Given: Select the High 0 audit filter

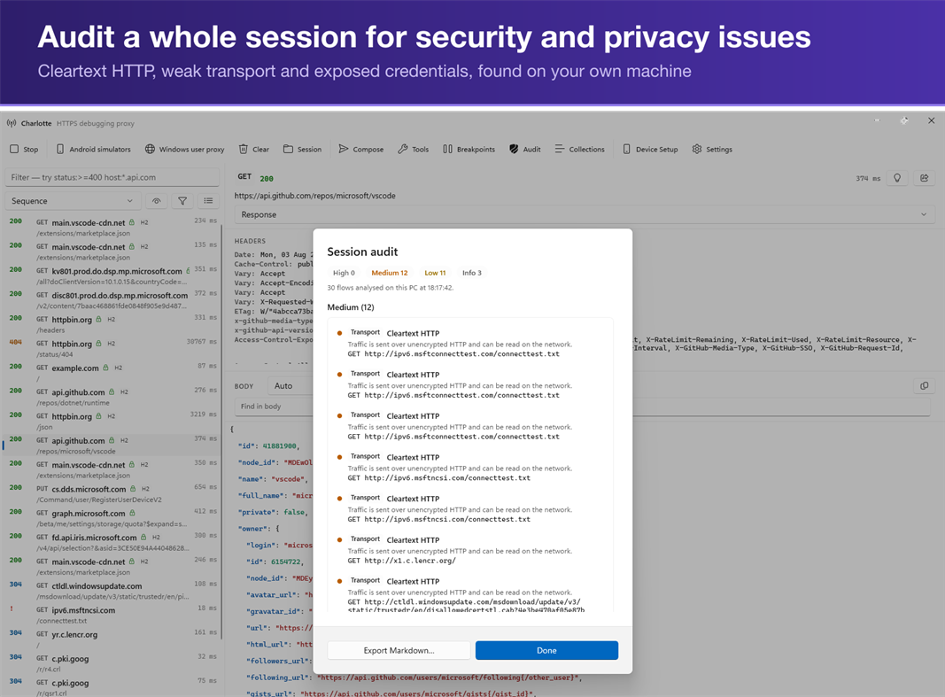Looking at the screenshot, I should click(x=344, y=273).
